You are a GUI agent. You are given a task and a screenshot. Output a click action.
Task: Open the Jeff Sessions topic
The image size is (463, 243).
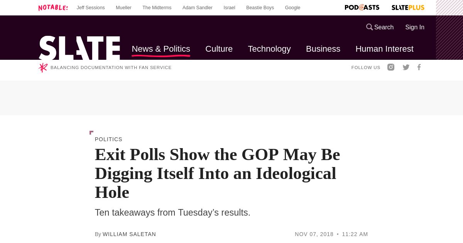pyautogui.click(x=91, y=8)
